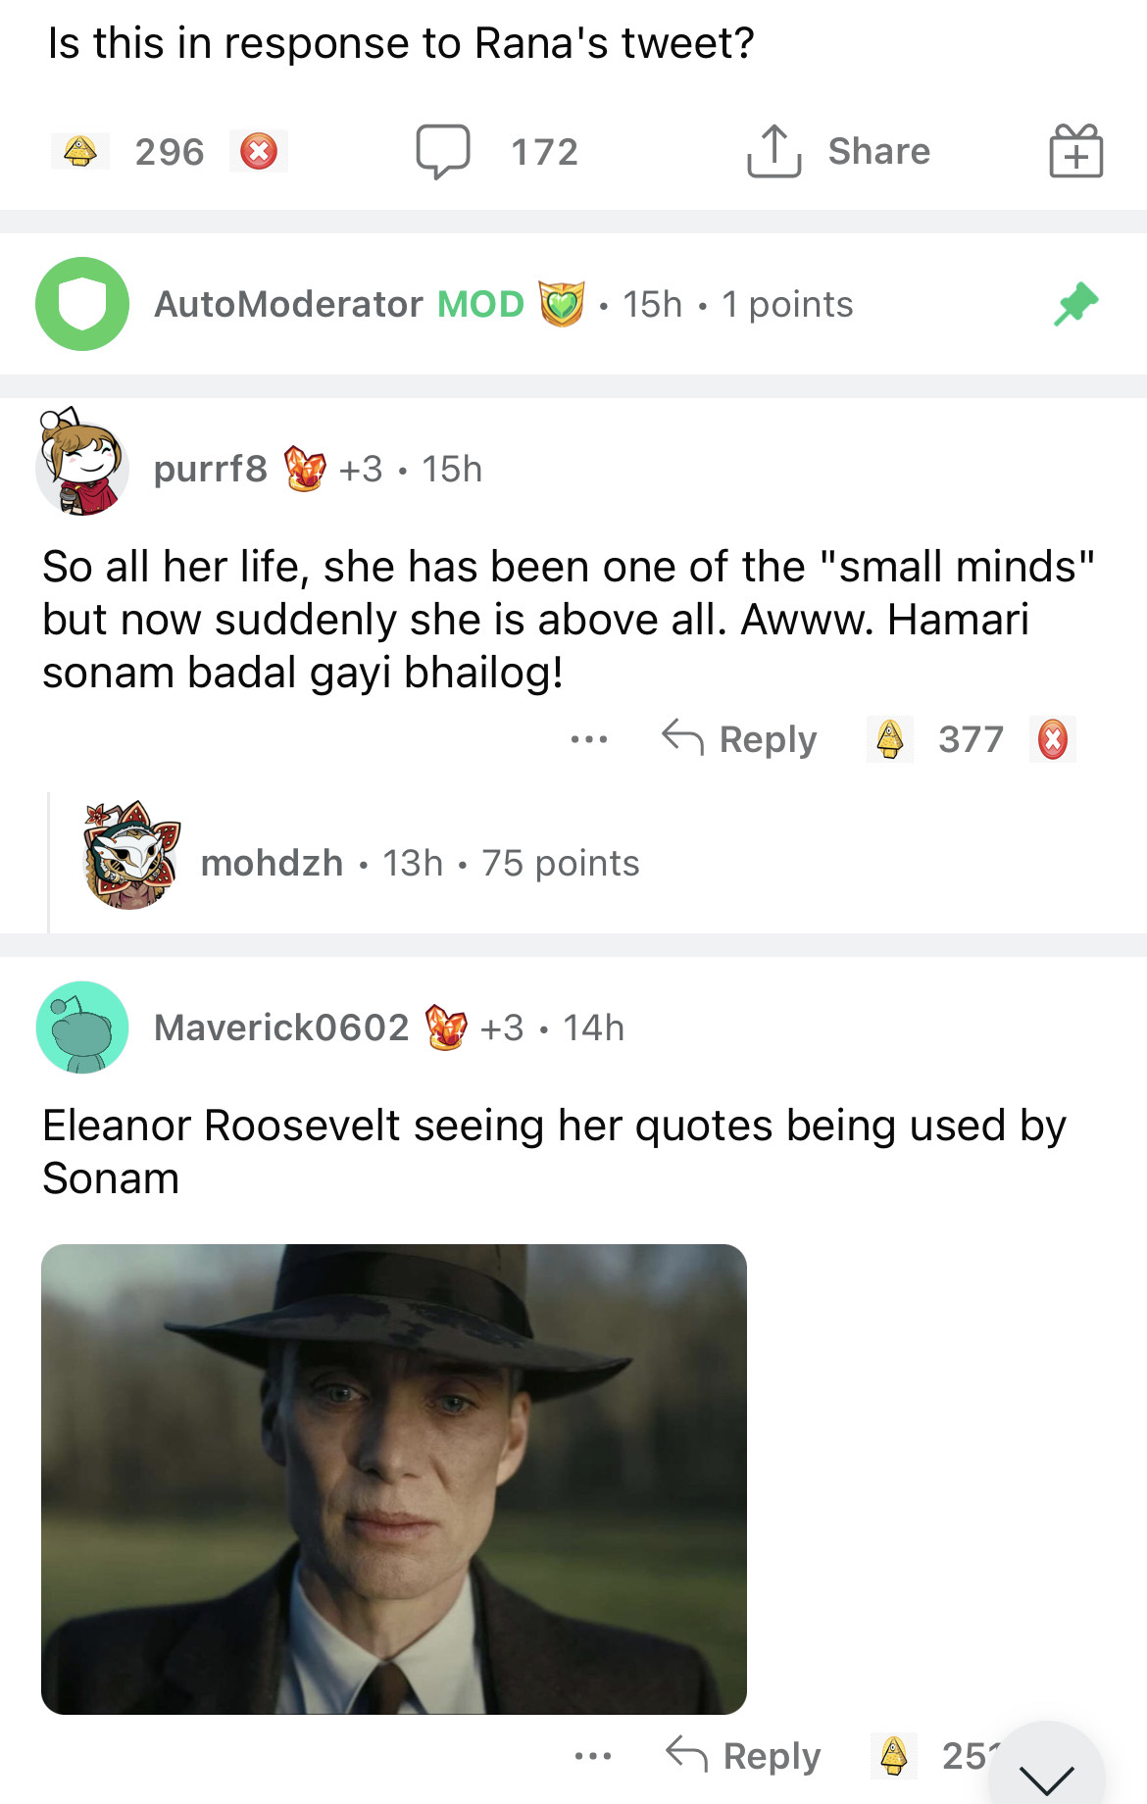Tap the green pinned comment icon

(1075, 304)
